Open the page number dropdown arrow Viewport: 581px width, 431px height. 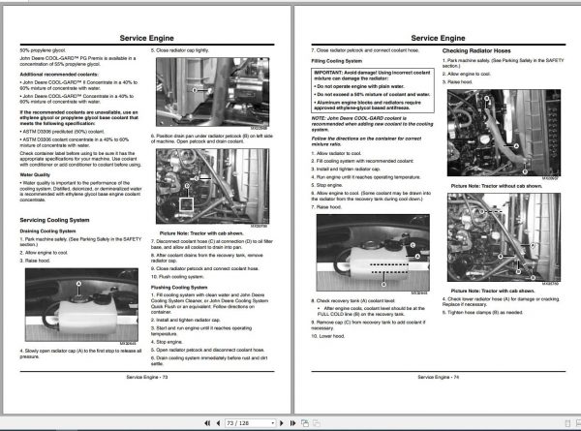273,423
